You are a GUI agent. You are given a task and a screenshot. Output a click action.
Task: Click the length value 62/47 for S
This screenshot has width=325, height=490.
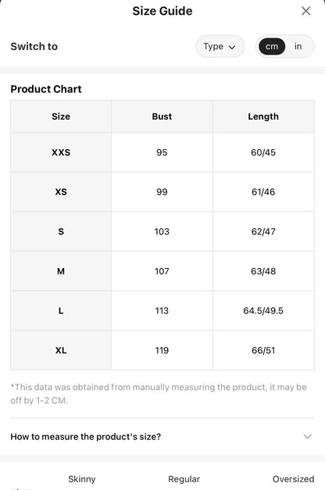click(263, 231)
